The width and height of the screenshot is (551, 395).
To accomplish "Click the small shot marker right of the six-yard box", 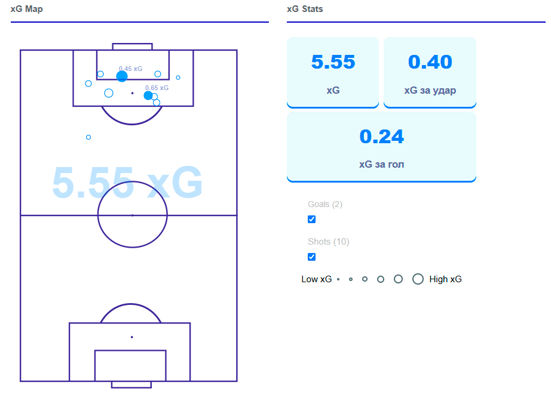I will tap(178, 78).
